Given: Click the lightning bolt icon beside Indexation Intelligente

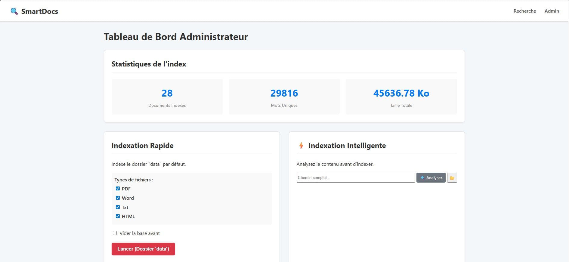Looking at the screenshot, I should tap(301, 146).
